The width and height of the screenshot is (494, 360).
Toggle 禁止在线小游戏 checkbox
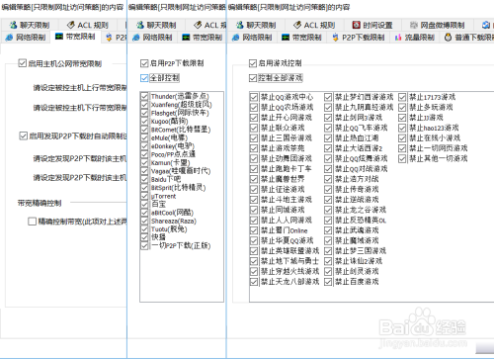[402, 137]
